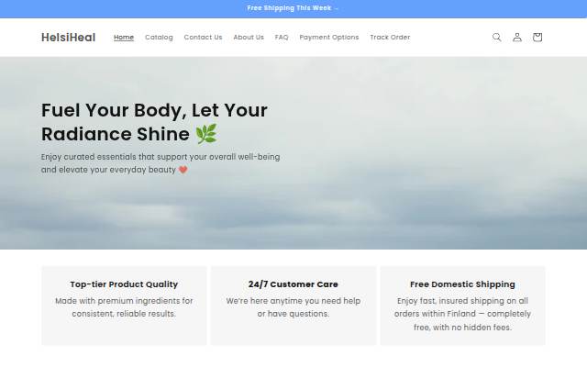Open the Payment Options page
587x367 pixels.
329,37
